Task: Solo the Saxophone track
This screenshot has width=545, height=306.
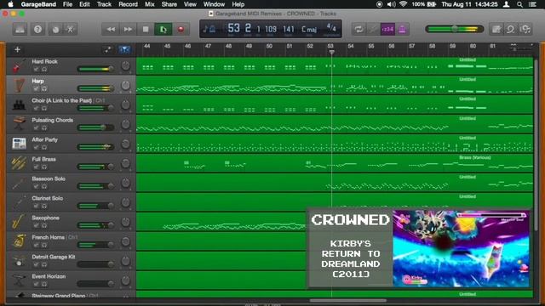Action: pyautogui.click(x=44, y=225)
